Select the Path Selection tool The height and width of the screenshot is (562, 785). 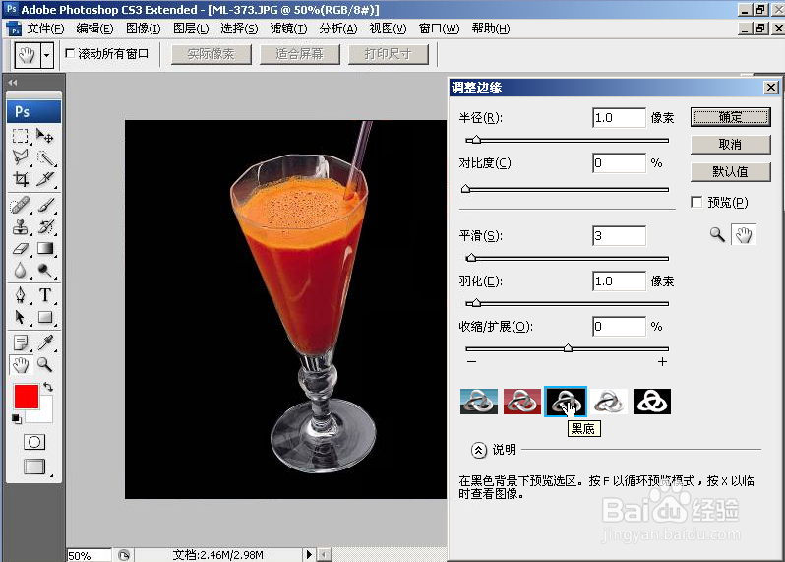tap(20, 317)
